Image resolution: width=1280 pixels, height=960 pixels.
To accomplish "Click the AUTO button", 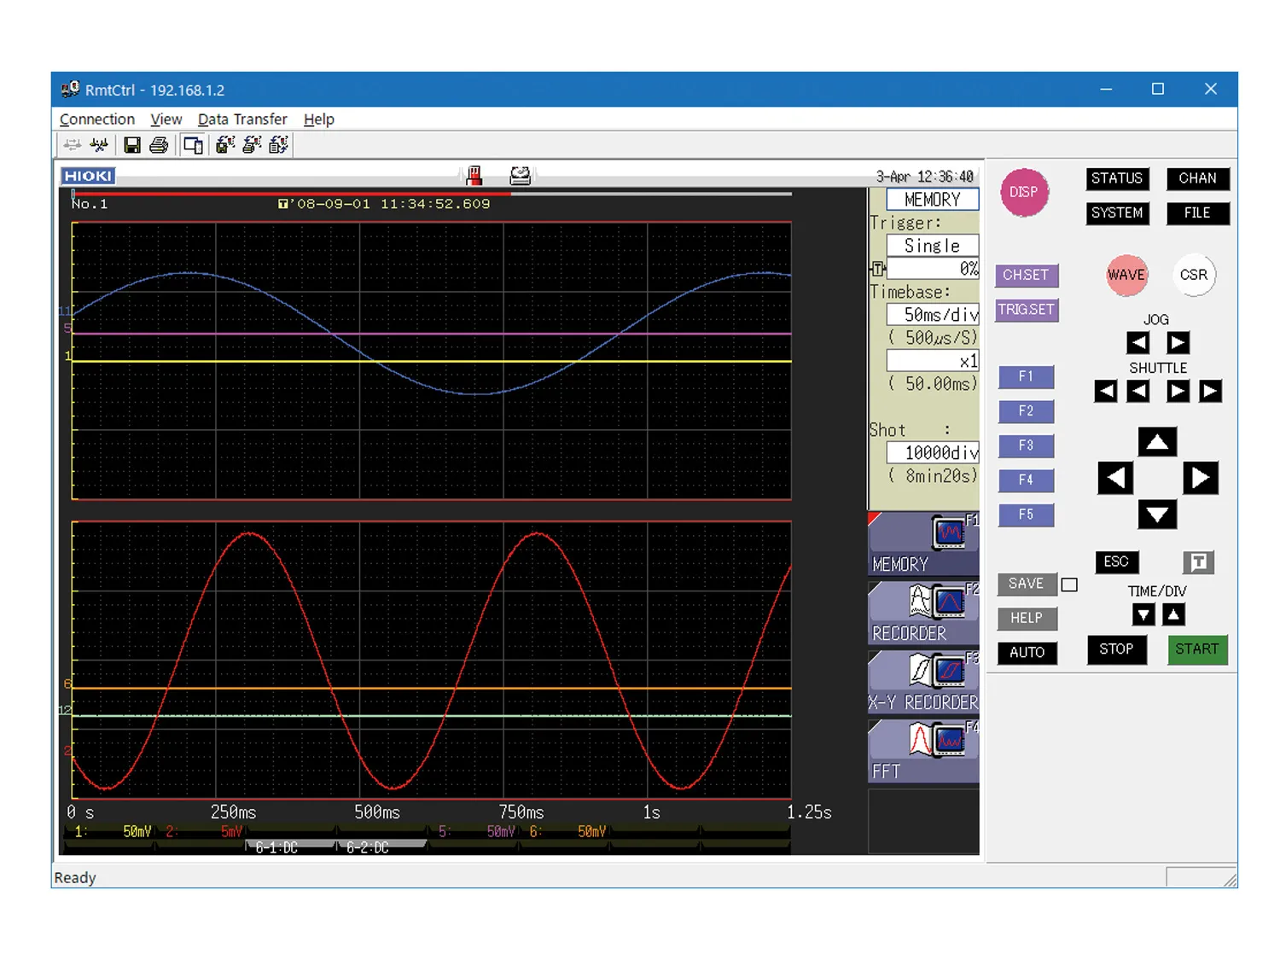I will [1027, 653].
